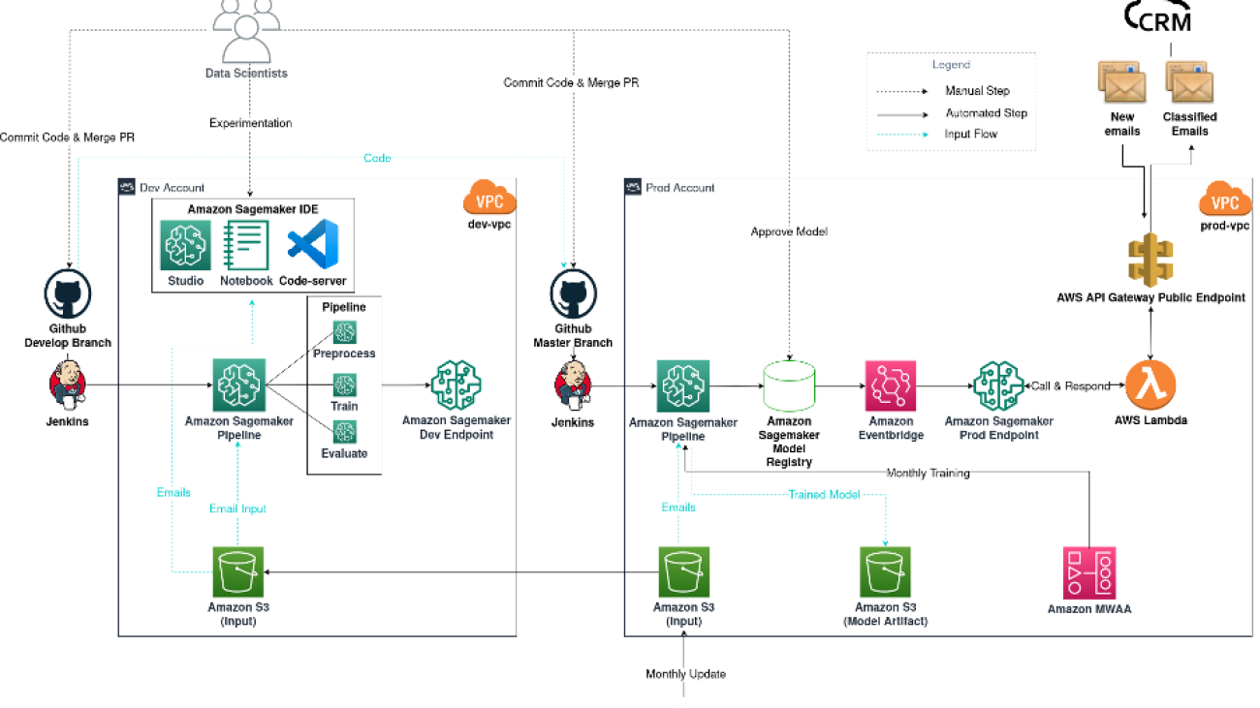Click the Classified Emails envelope icon

[1190, 83]
